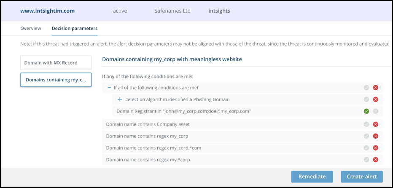Image resolution: width=393 pixels, height=188 pixels.
Task: Click red X on Company asset row
Action: [376, 124]
